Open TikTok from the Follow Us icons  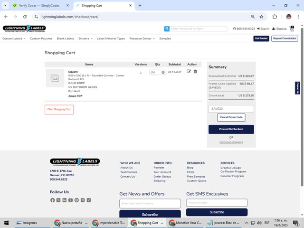(x=89, y=200)
